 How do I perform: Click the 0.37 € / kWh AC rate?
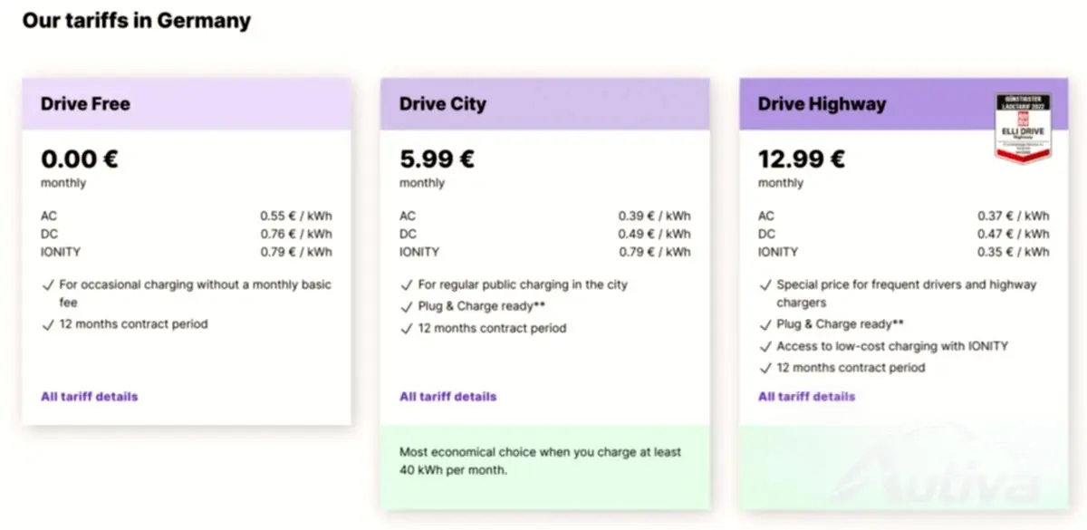pyautogui.click(x=1013, y=216)
